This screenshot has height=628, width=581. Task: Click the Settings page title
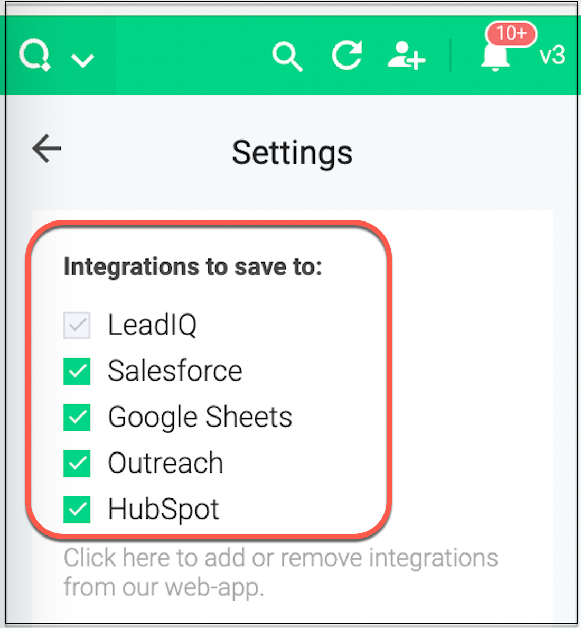point(292,153)
